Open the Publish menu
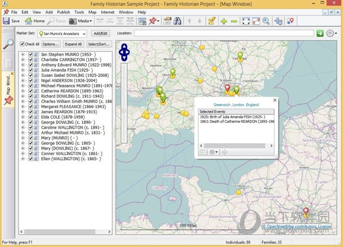Image resolution: width=343 pixels, height=247 pixels. (x=63, y=12)
